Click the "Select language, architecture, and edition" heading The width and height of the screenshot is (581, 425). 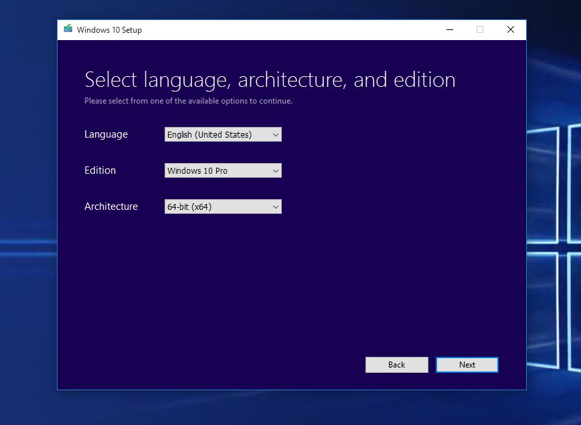270,80
